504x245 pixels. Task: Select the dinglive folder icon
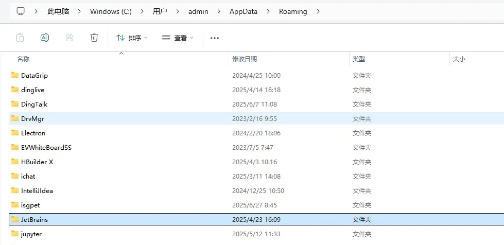(x=15, y=90)
